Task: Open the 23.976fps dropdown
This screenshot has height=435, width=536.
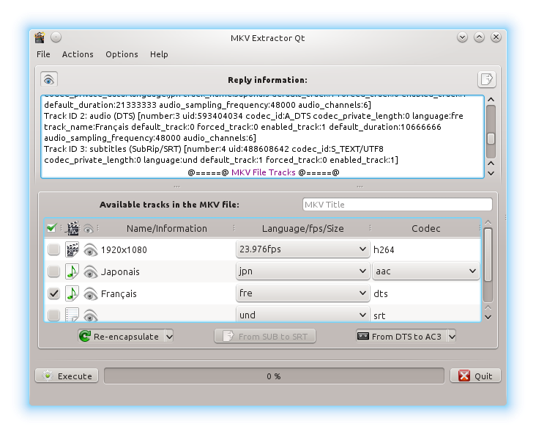Action: pyautogui.click(x=302, y=249)
